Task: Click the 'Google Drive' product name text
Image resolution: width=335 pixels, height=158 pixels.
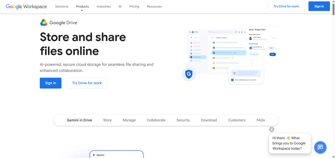Action: pyautogui.click(x=63, y=22)
